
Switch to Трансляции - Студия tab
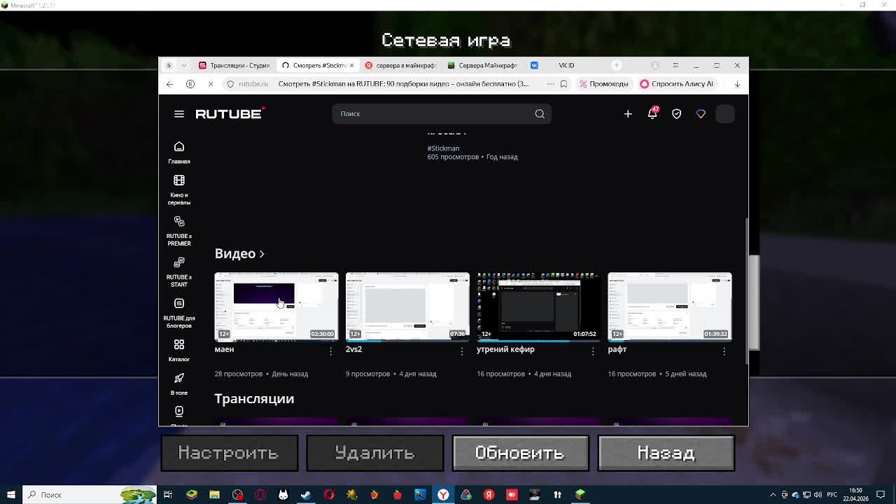[x=234, y=65]
